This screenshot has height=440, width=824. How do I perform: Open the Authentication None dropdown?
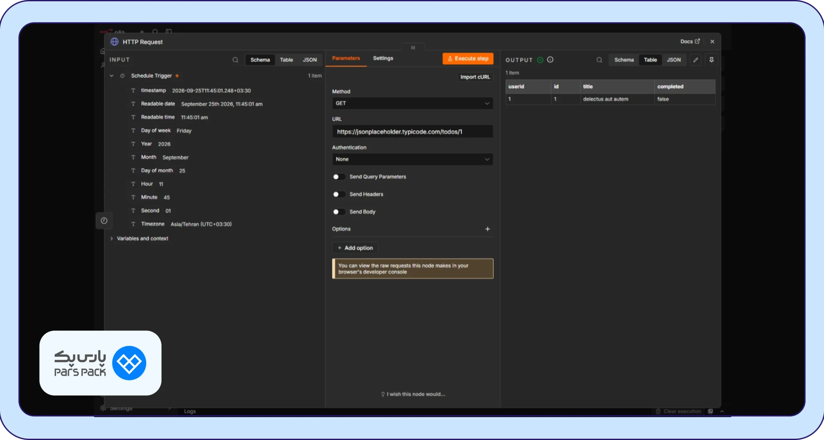[x=412, y=159]
